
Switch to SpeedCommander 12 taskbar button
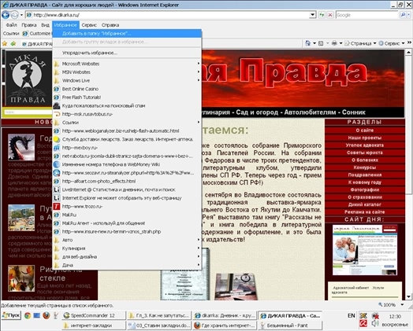point(93,315)
